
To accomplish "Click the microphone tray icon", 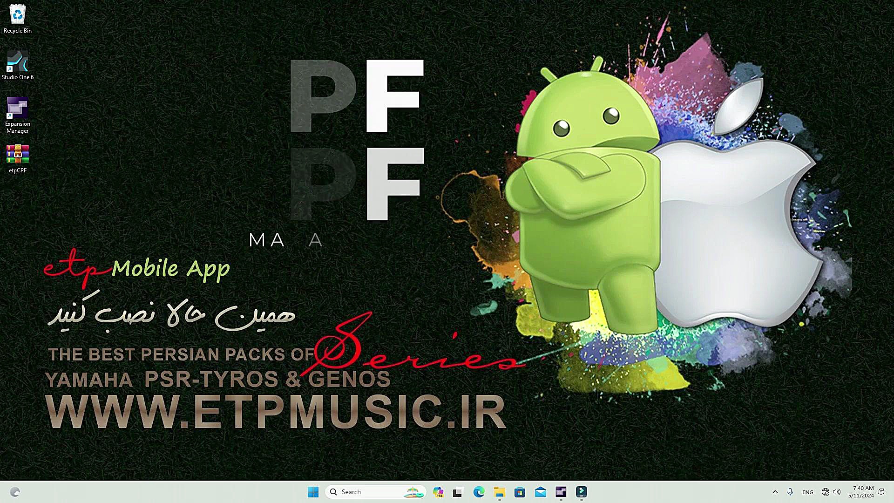I will [x=790, y=492].
